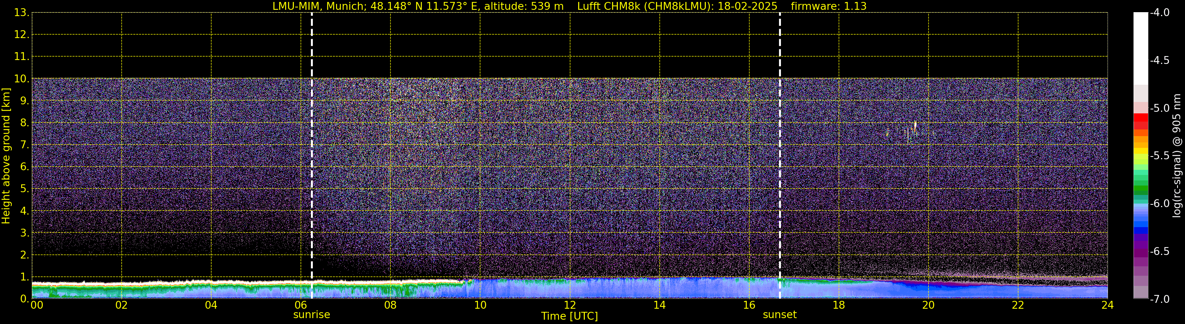Image resolution: width=1185 pixels, height=324 pixels.
Task: Click the '04' time axis tick label
Action: (211, 305)
